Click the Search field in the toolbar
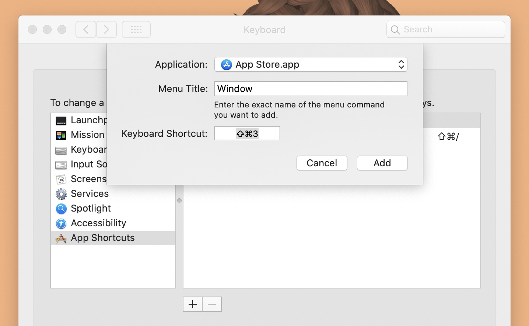This screenshot has height=326, width=529. pyautogui.click(x=446, y=29)
